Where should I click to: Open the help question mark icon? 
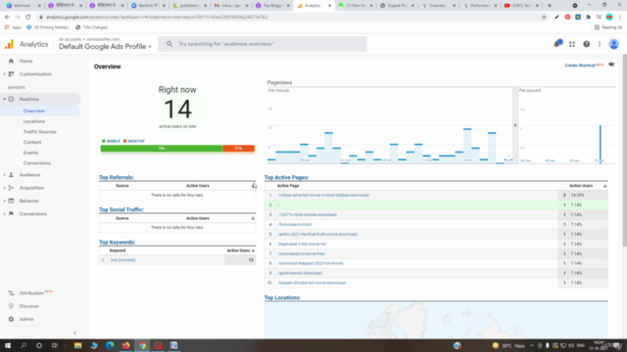[586, 44]
